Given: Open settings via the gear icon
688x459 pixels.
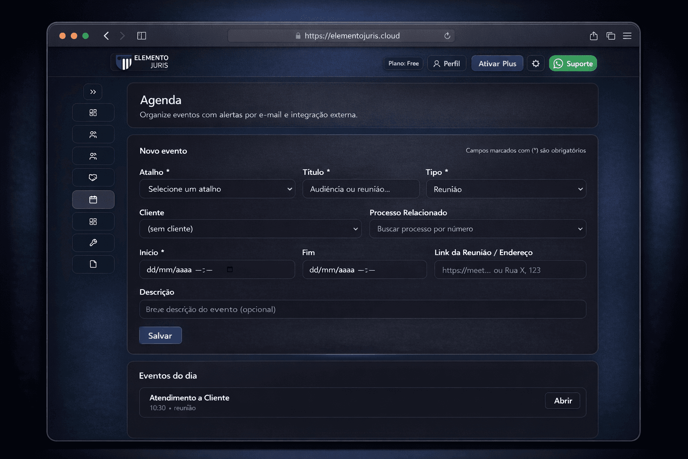Looking at the screenshot, I should coord(535,64).
